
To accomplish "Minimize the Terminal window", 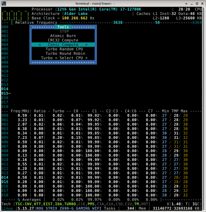I will [x=192, y=4].
